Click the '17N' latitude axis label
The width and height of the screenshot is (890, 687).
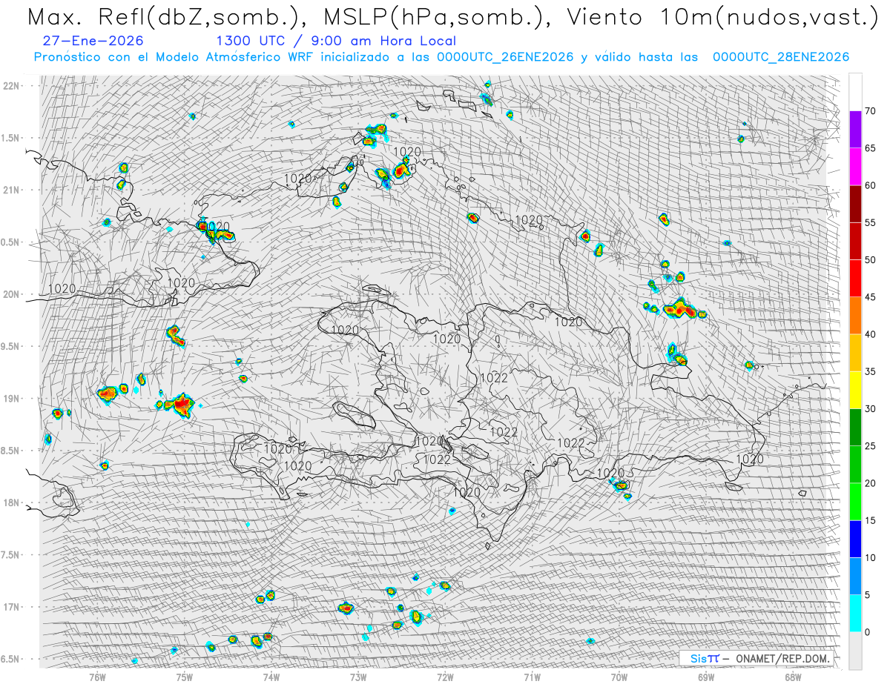pyautogui.click(x=11, y=607)
